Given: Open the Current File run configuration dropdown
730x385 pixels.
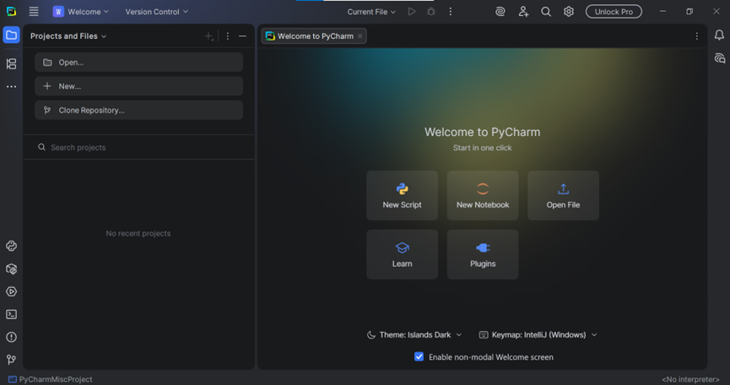Looking at the screenshot, I should [371, 12].
